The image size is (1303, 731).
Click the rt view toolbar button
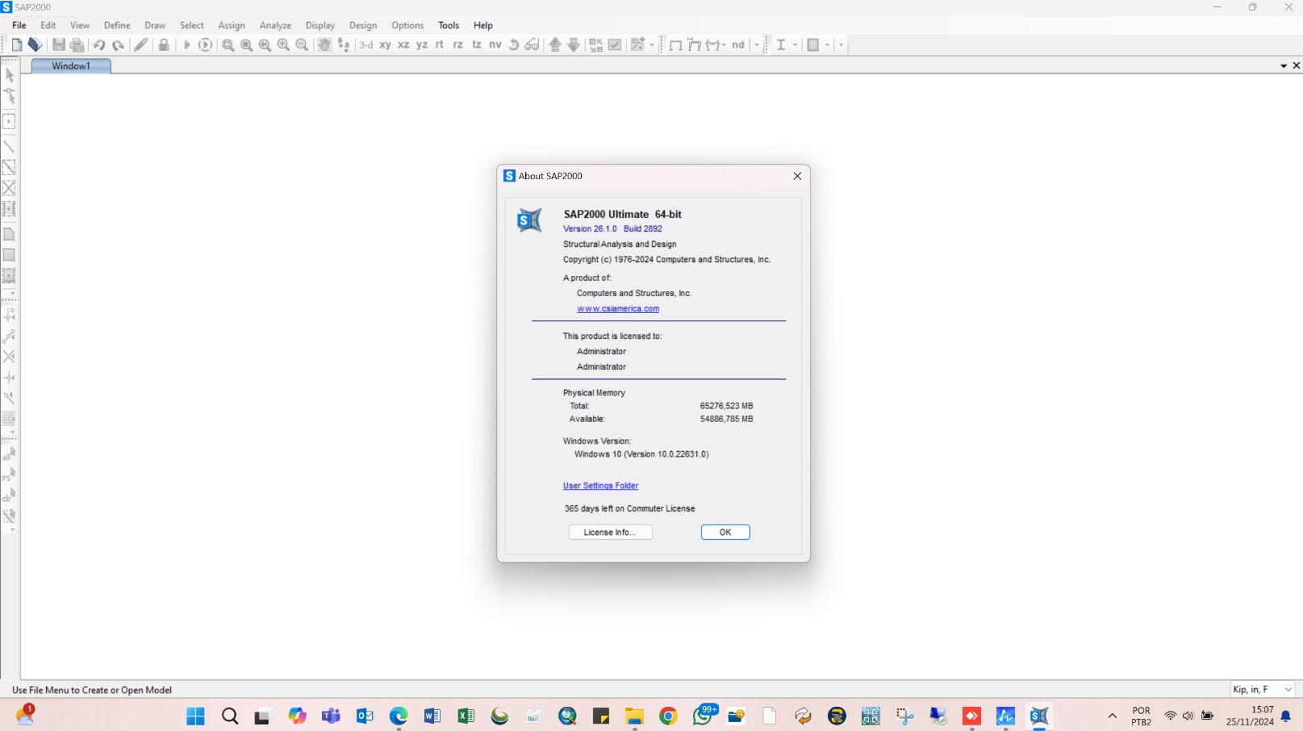pos(440,45)
